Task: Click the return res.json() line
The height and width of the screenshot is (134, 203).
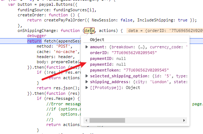Action: (x=58, y=88)
